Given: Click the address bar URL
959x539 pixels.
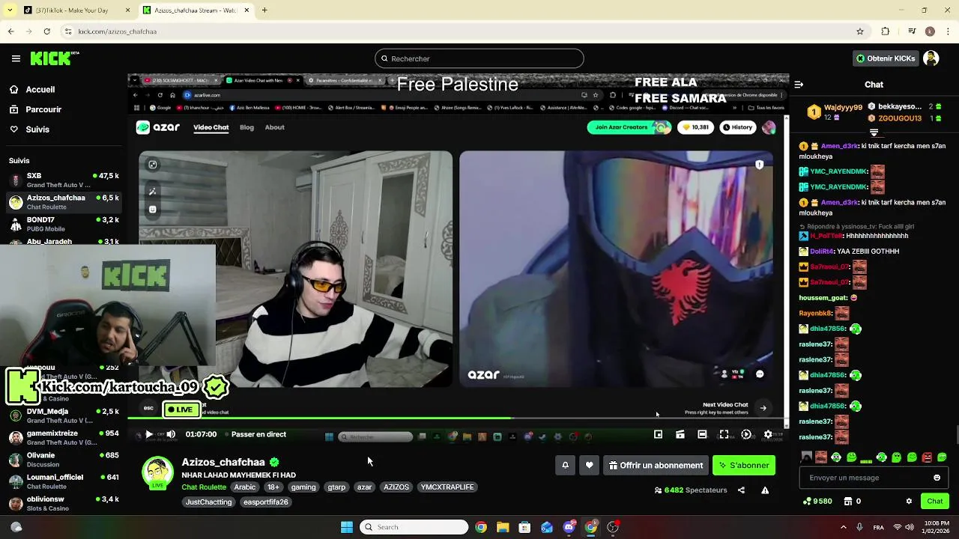Looking at the screenshot, I should (118, 31).
